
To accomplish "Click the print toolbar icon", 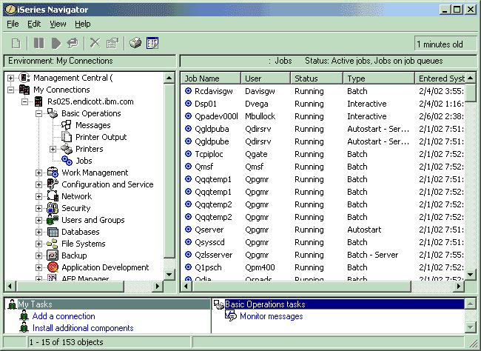I will [135, 43].
